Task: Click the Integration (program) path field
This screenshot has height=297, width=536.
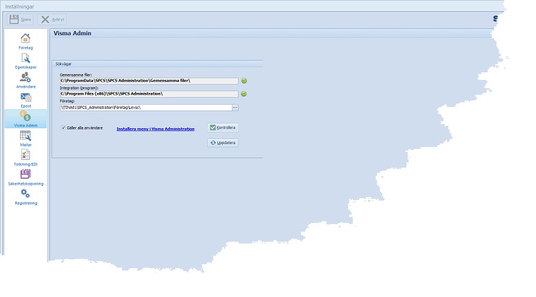Action: (x=149, y=94)
